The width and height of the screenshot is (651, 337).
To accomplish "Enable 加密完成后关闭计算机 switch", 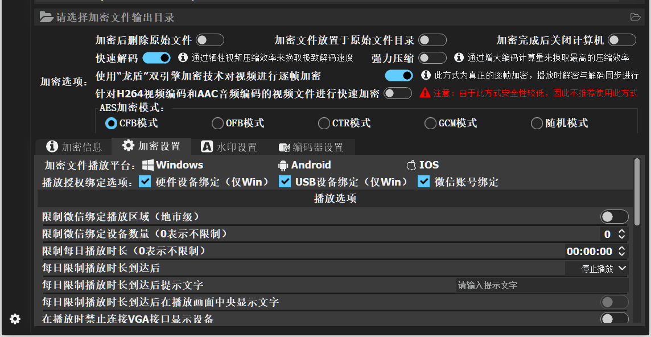I will [x=622, y=40].
